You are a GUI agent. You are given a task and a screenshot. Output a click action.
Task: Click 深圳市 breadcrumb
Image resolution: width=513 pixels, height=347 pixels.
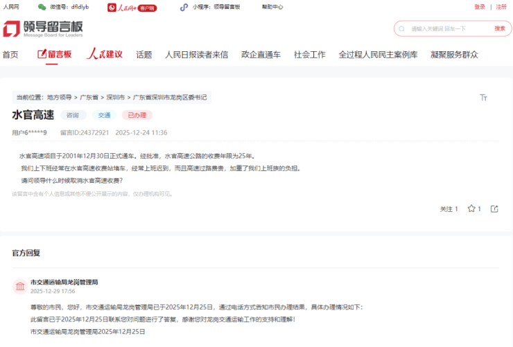[116, 98]
